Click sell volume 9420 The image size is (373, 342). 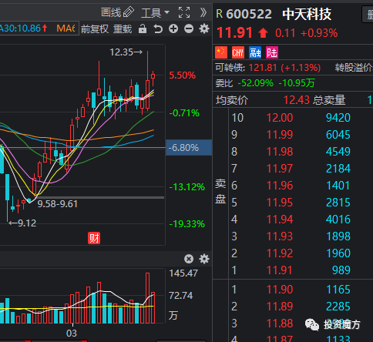pos(338,118)
